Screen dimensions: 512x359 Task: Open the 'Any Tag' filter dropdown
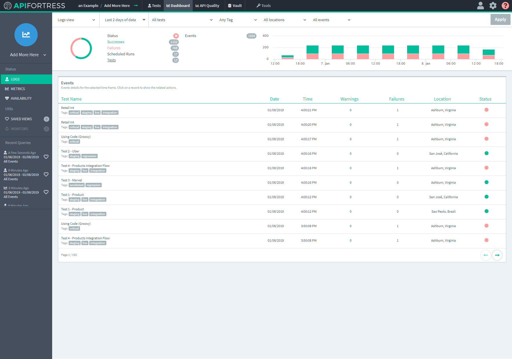click(238, 20)
